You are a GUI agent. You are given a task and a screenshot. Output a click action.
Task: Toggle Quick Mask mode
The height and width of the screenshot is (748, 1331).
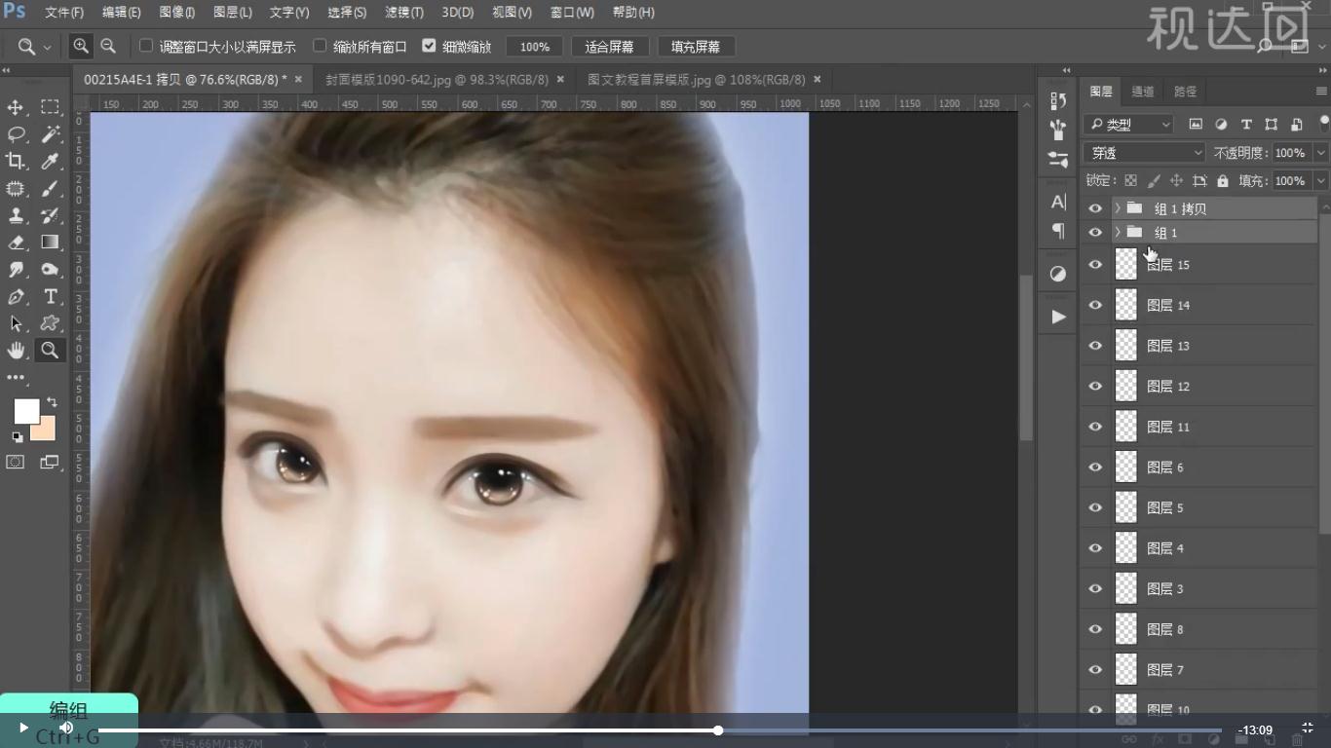(16, 462)
